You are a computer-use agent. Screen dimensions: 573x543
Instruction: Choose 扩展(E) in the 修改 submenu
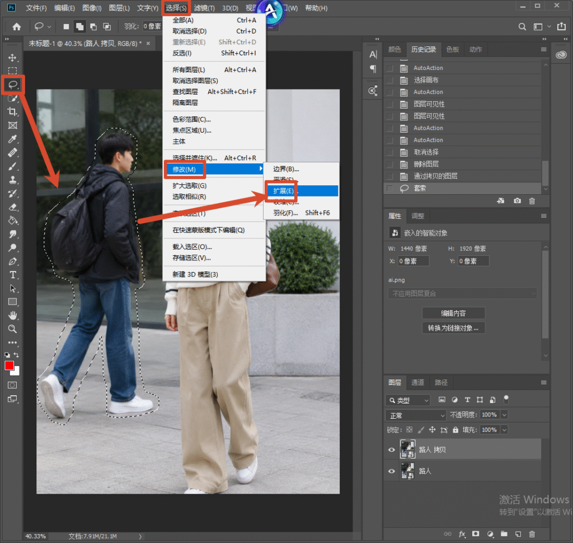(302, 191)
